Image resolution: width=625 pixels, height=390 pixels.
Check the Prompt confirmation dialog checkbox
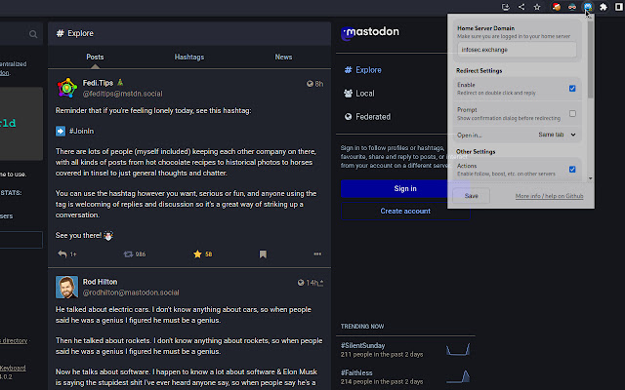pyautogui.click(x=572, y=113)
